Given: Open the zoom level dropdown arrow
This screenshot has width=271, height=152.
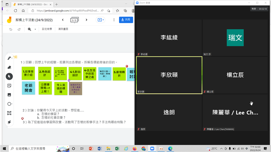Looking at the screenshot, I should coord(35,29).
